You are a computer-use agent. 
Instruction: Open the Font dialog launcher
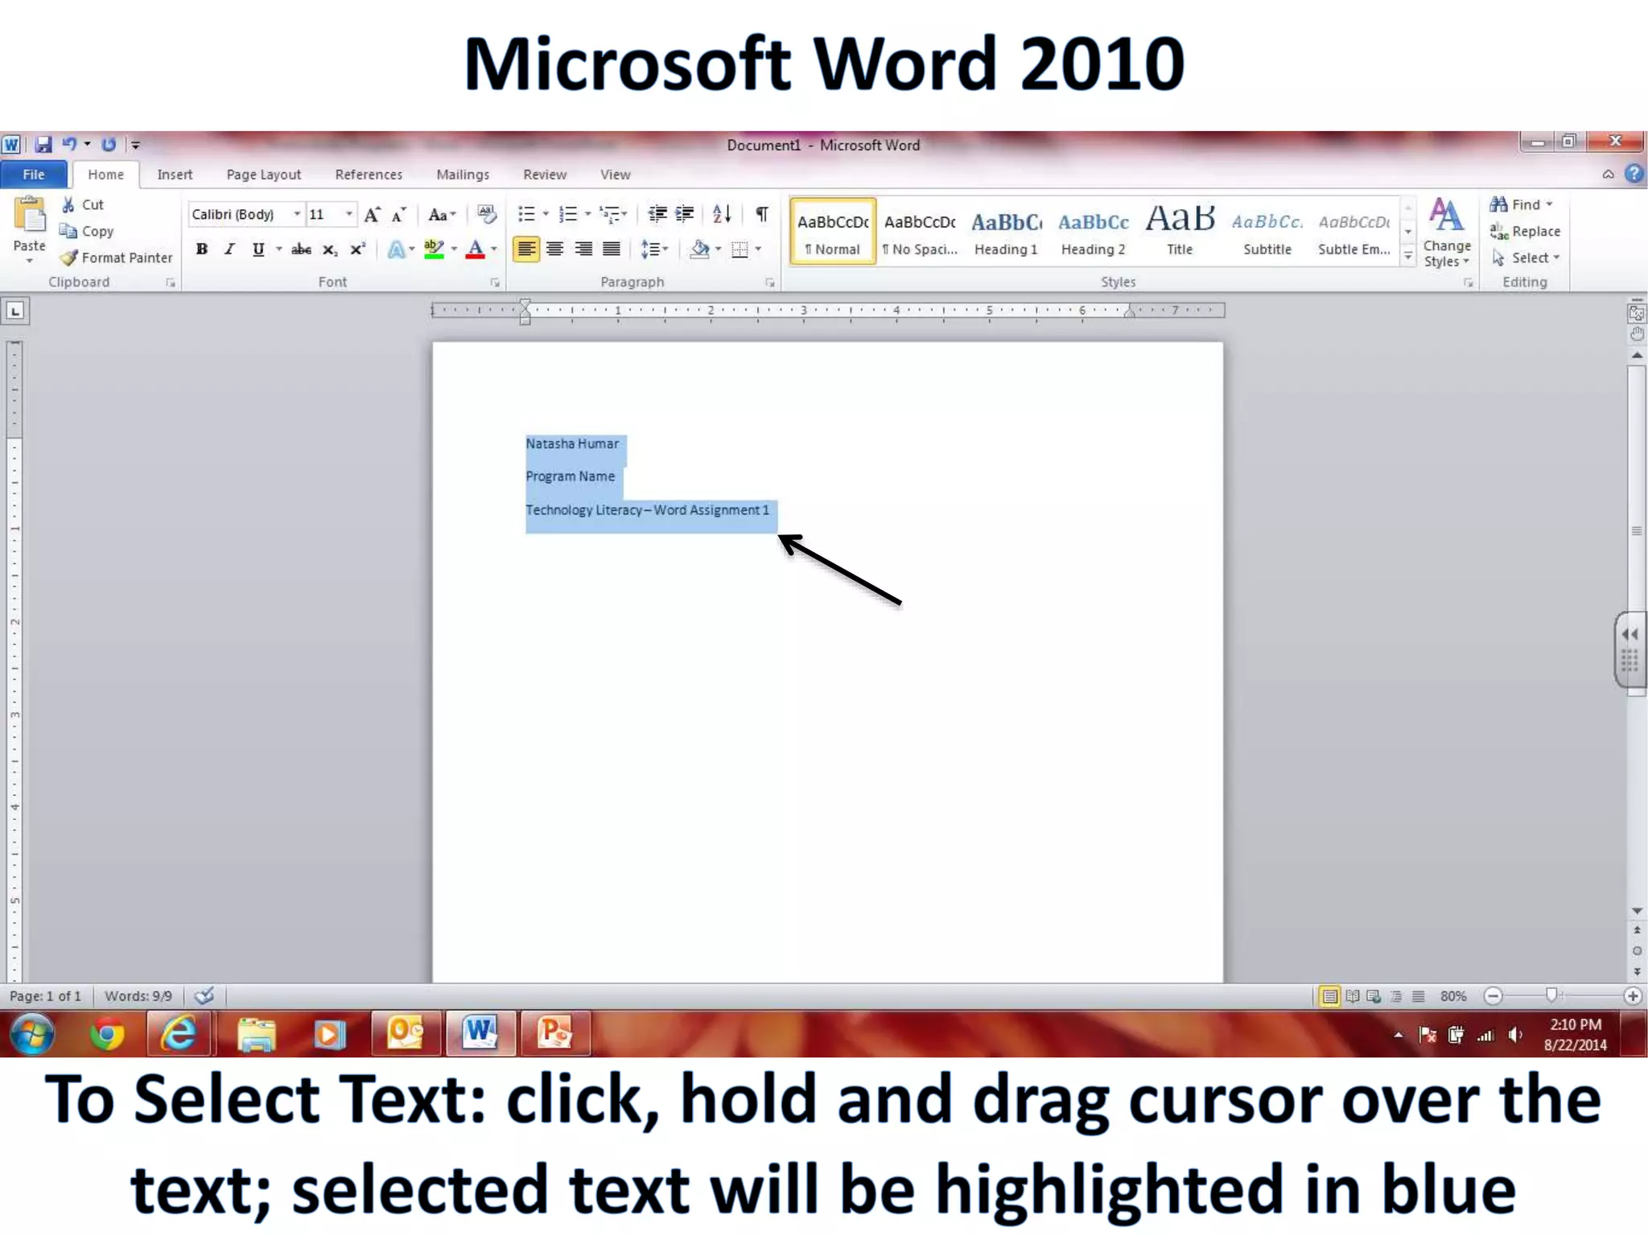tap(494, 283)
